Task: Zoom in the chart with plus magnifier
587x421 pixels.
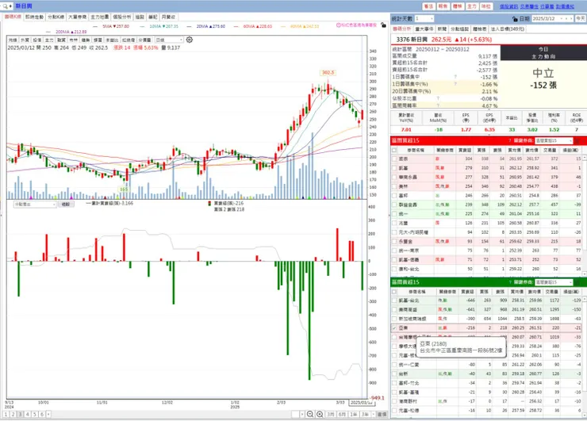Action: tap(320, 414)
